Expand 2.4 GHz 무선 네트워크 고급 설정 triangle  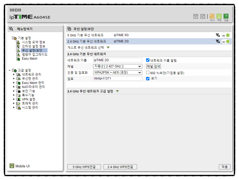point(117,91)
